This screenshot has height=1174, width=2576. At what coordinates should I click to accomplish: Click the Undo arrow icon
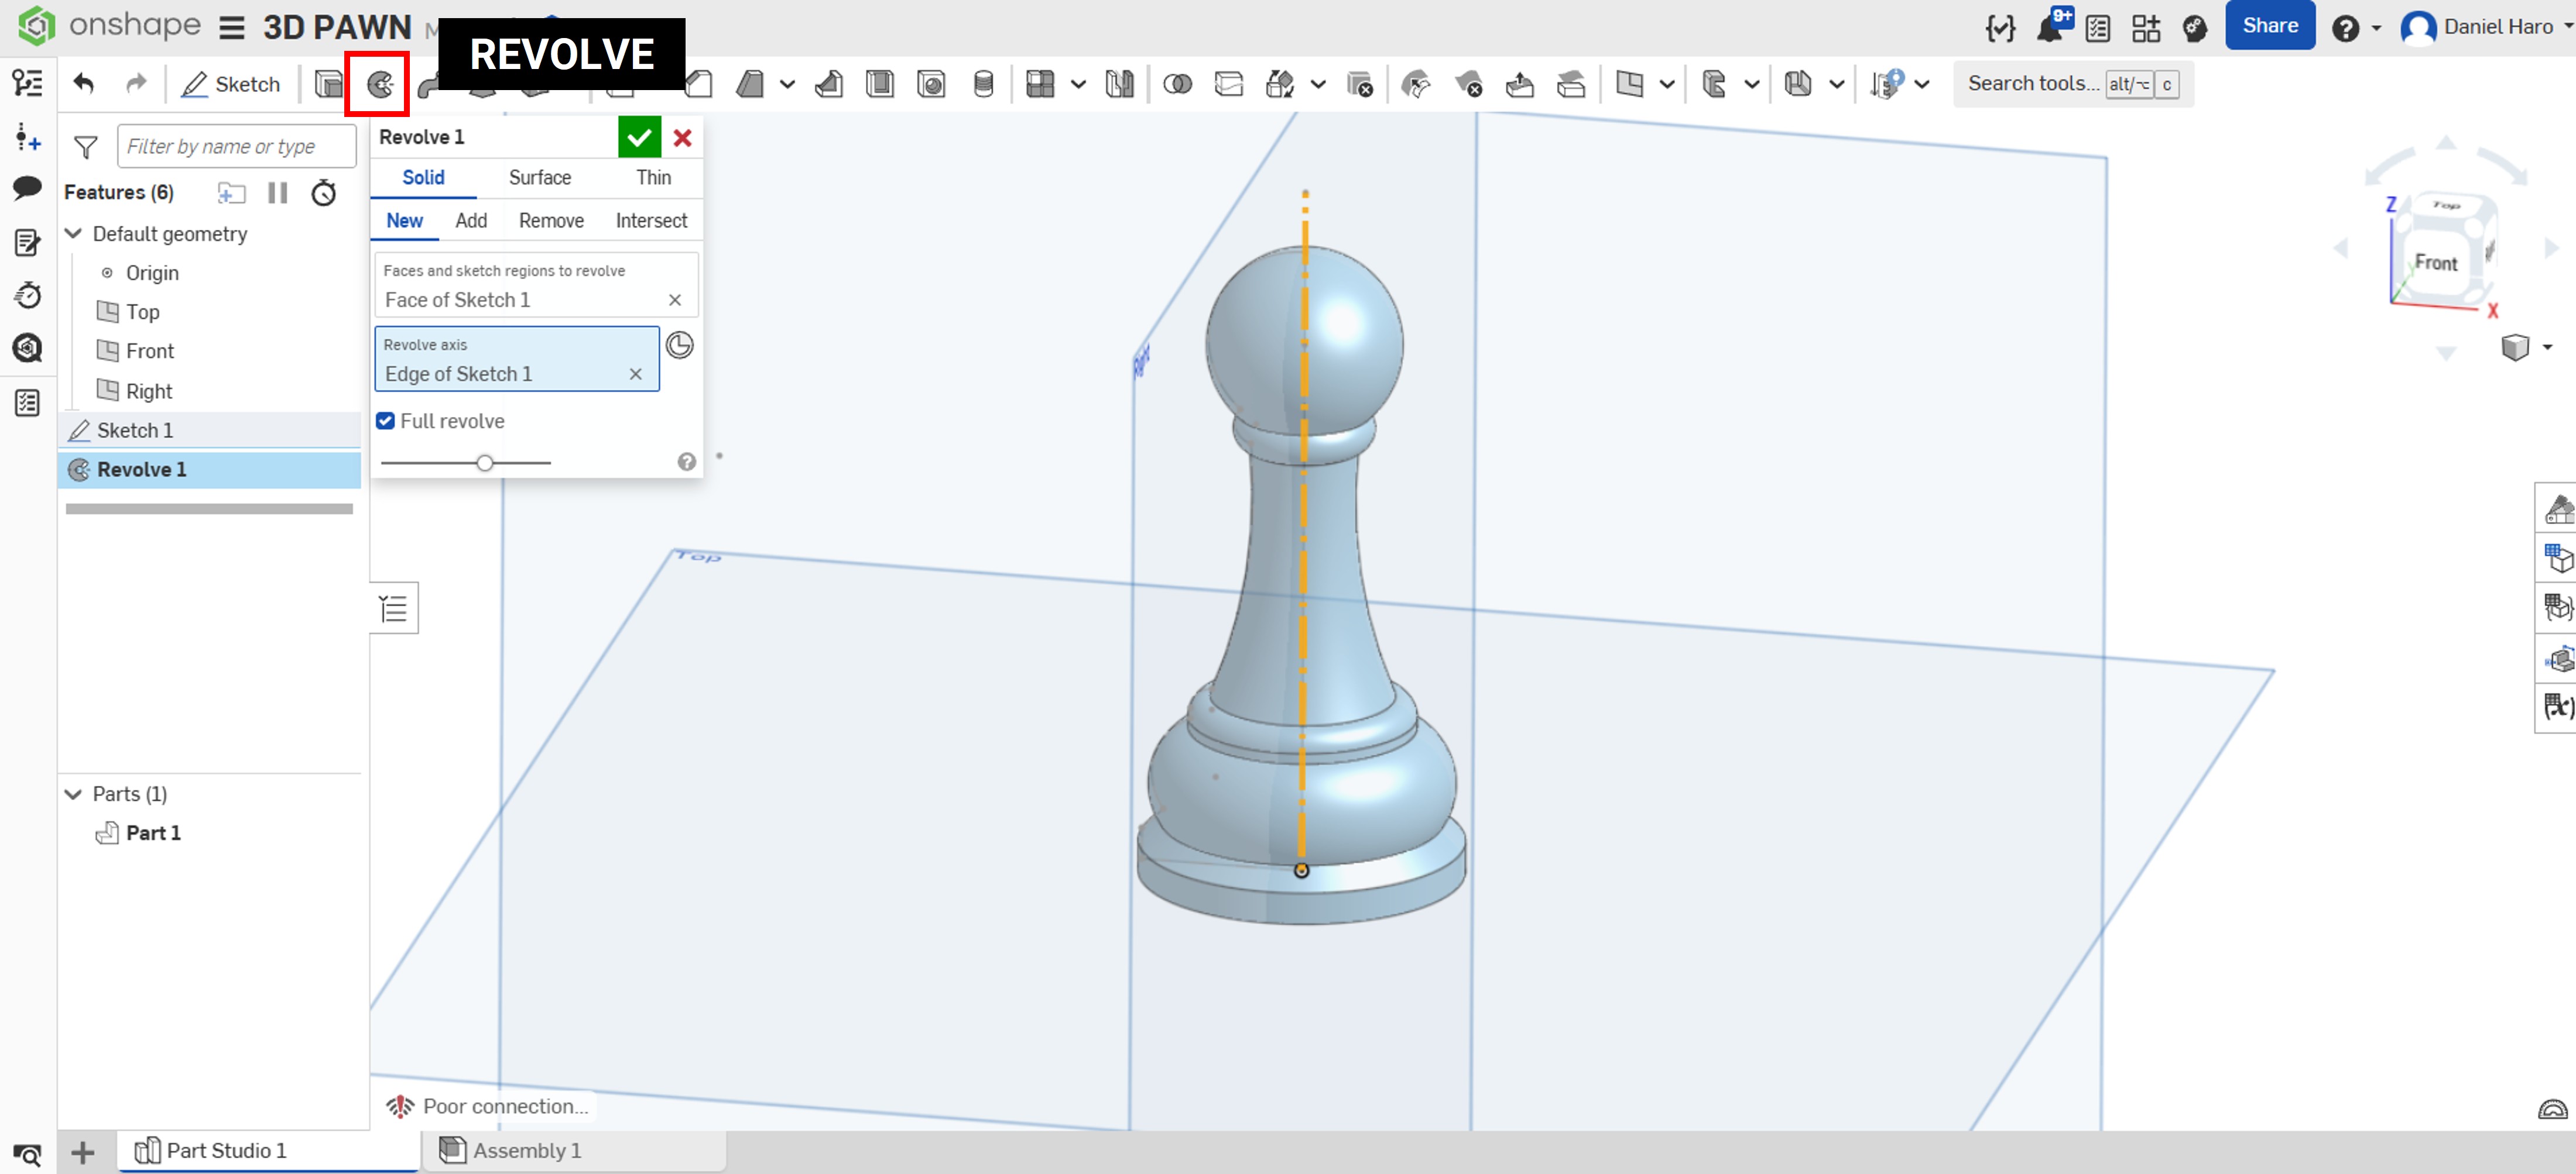(84, 84)
